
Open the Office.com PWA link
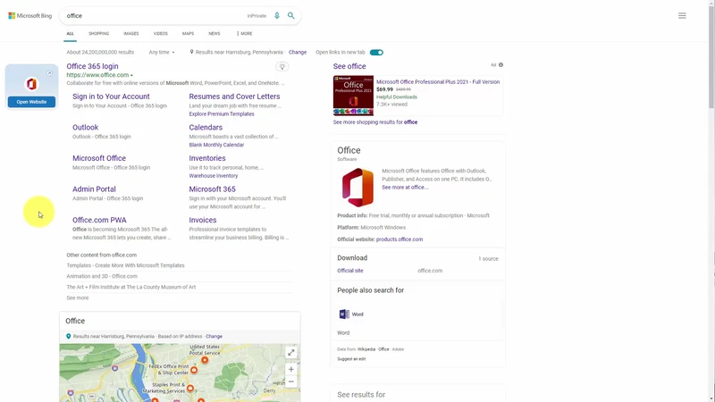(99, 220)
